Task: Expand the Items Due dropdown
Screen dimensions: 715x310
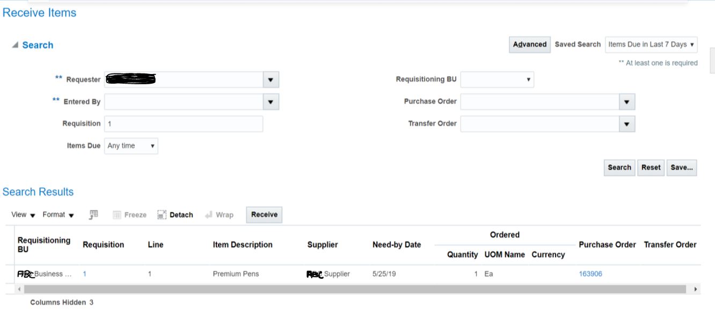Action: pos(151,145)
